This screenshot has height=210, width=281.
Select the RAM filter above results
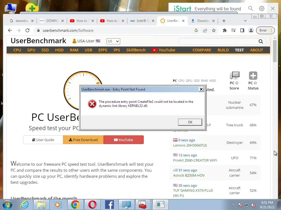204,81
